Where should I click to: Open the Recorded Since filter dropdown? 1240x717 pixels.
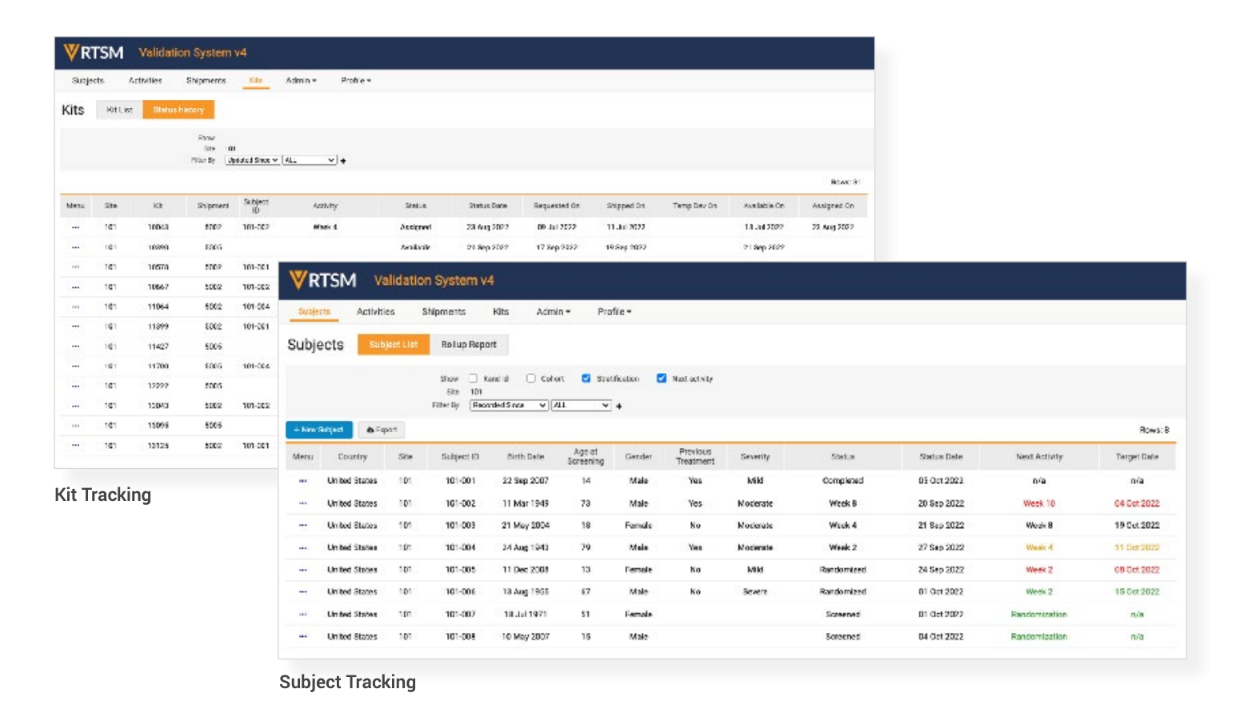click(x=509, y=406)
